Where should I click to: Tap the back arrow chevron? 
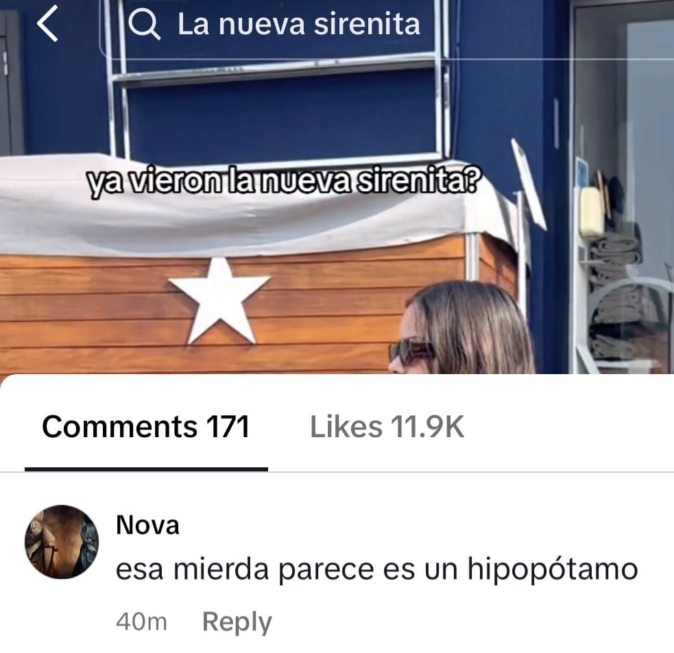47,24
